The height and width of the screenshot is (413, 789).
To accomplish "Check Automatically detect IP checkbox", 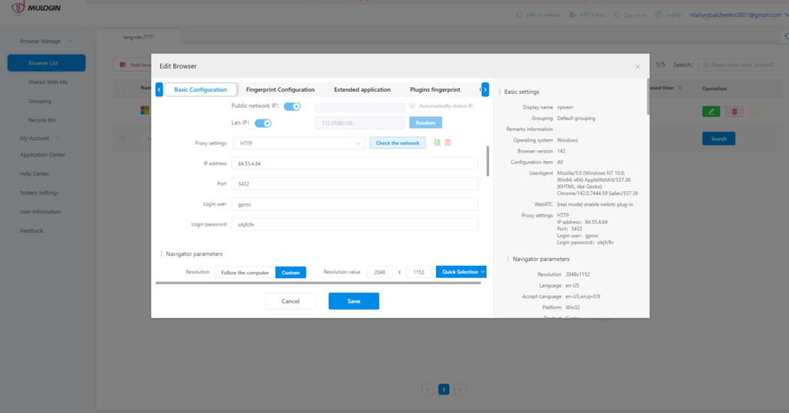I will 413,106.
